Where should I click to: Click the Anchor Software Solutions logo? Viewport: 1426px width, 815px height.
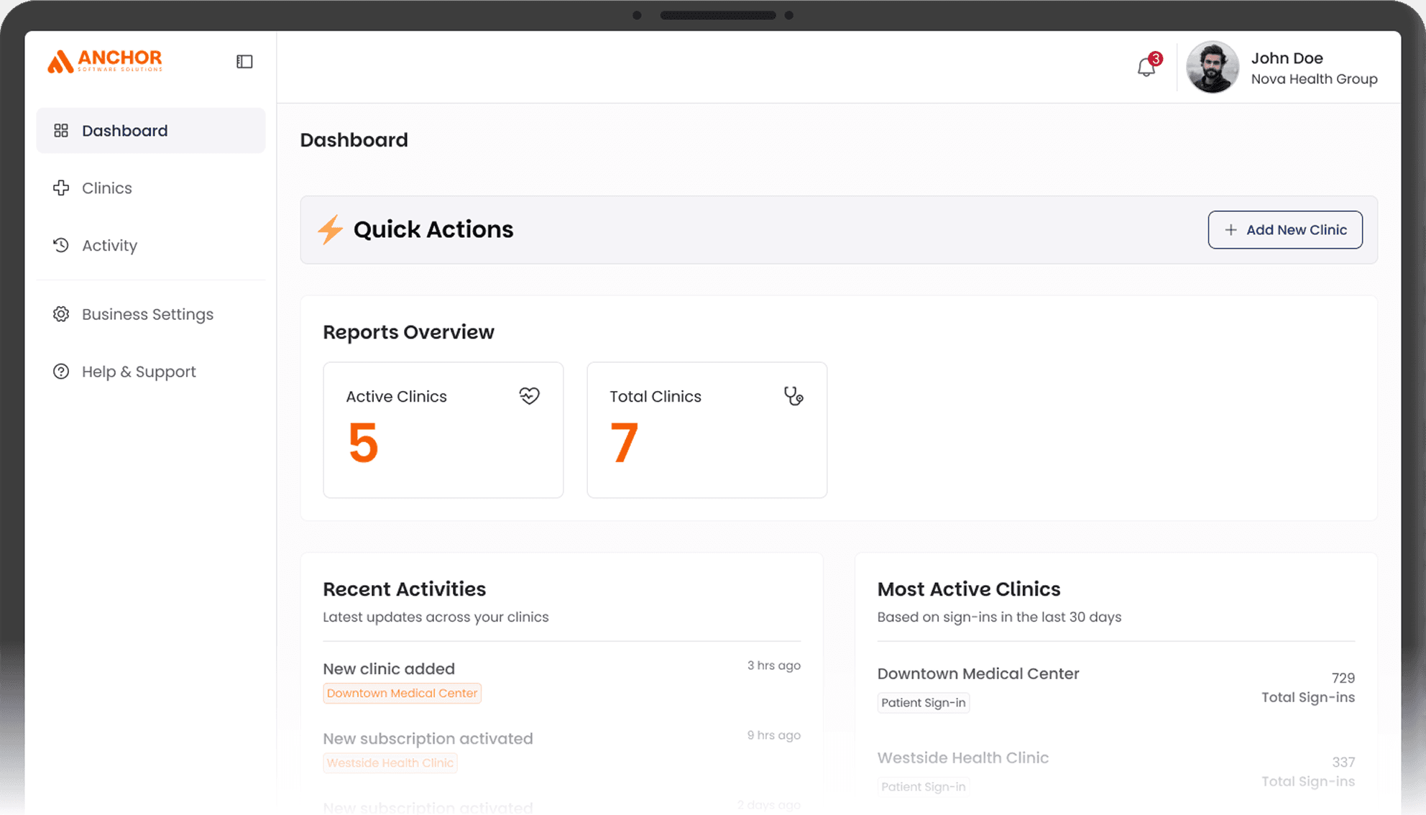105,61
